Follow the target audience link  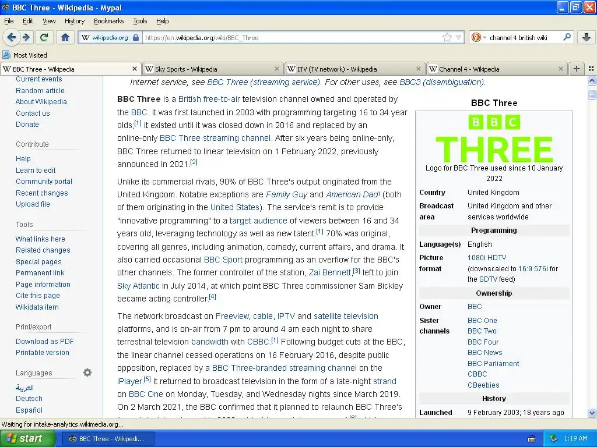258,221
